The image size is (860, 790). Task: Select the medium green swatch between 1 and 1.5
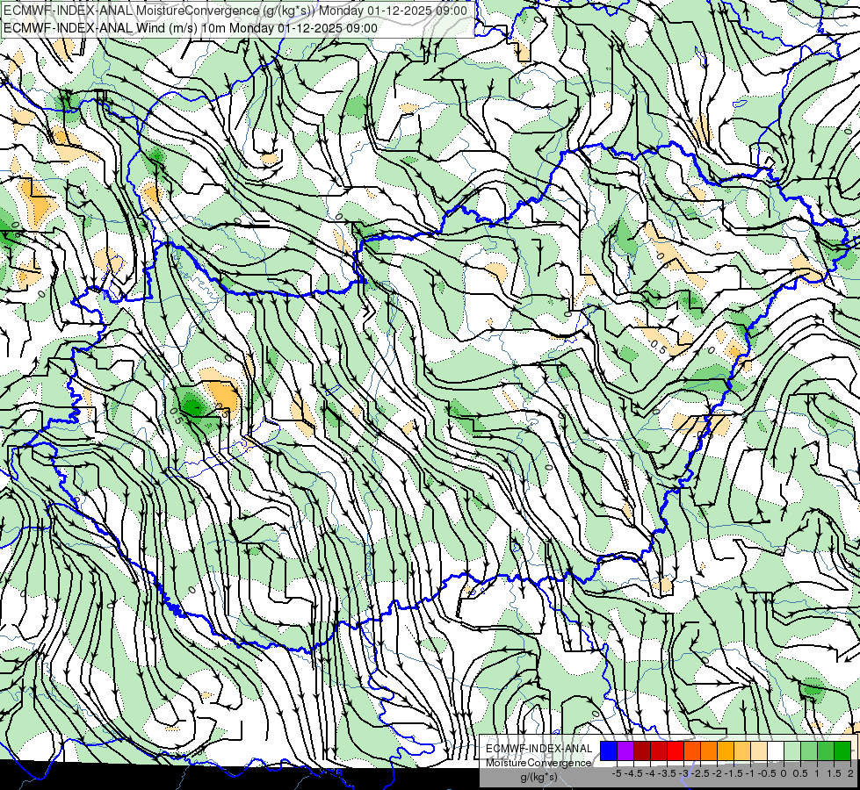[x=826, y=751]
